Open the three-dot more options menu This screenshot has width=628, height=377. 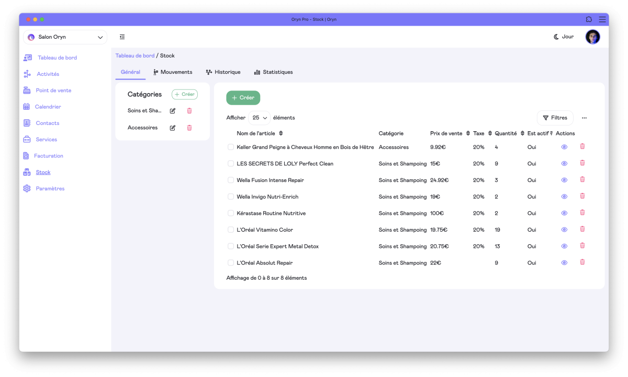pyautogui.click(x=584, y=118)
